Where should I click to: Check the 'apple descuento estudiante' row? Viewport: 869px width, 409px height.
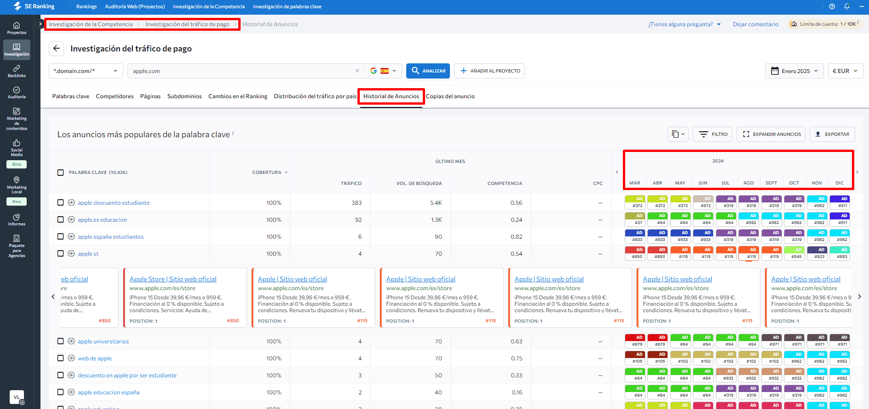[x=60, y=202]
